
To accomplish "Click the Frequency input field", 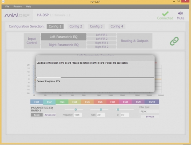I will click(x=78, y=115).
